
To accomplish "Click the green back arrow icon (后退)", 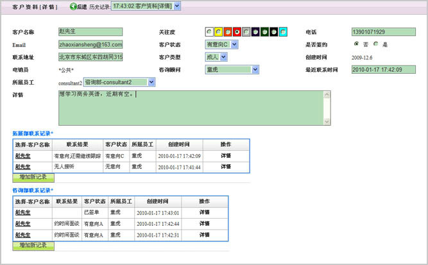I will click(73, 6).
